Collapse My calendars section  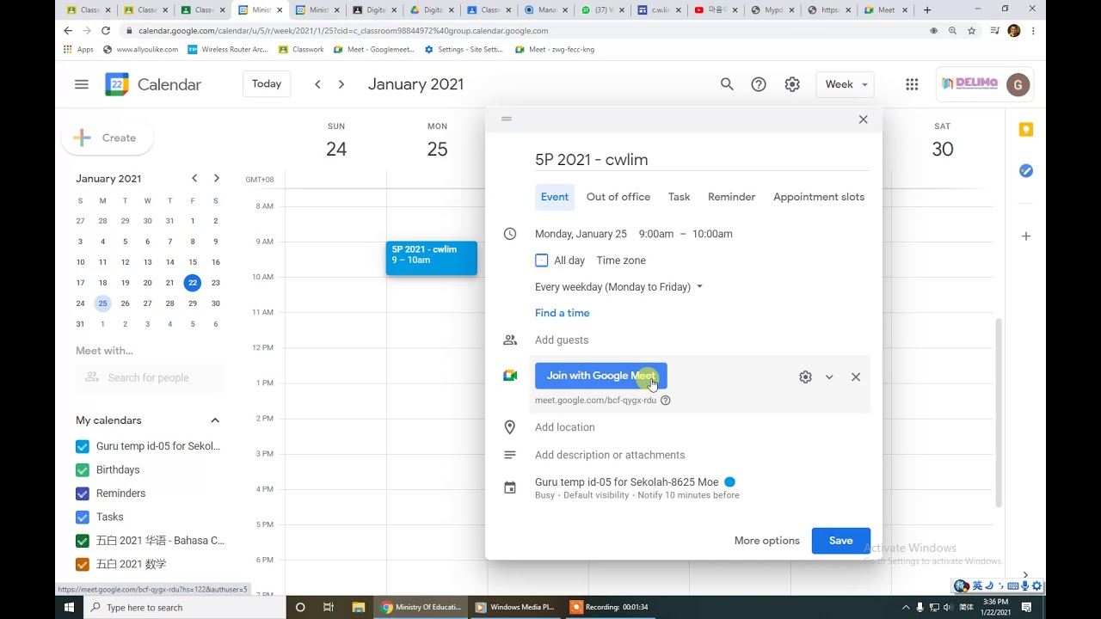(215, 420)
